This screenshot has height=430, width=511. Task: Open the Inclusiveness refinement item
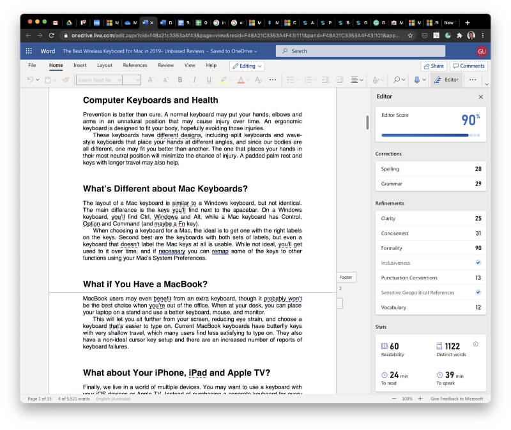[x=431, y=263]
